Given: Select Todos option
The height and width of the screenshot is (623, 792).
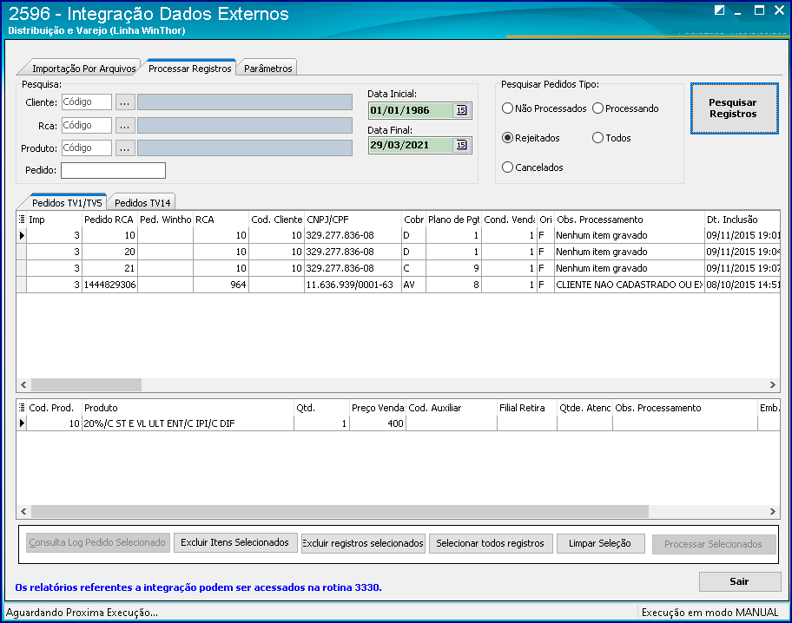Looking at the screenshot, I should pyautogui.click(x=611, y=138).
